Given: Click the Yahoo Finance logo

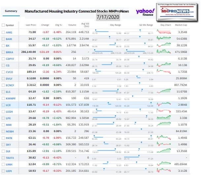Looking at the screenshot, I should (145, 12).
